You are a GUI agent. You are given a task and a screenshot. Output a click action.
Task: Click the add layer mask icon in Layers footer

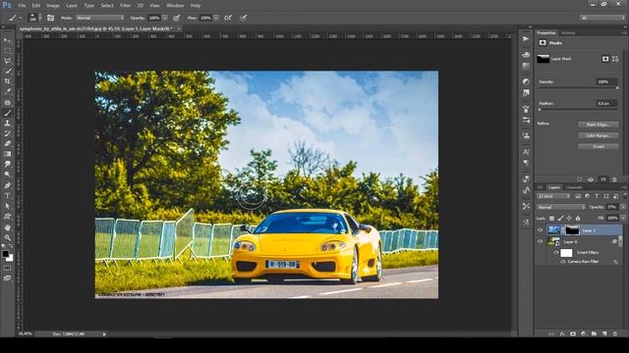coord(573,333)
